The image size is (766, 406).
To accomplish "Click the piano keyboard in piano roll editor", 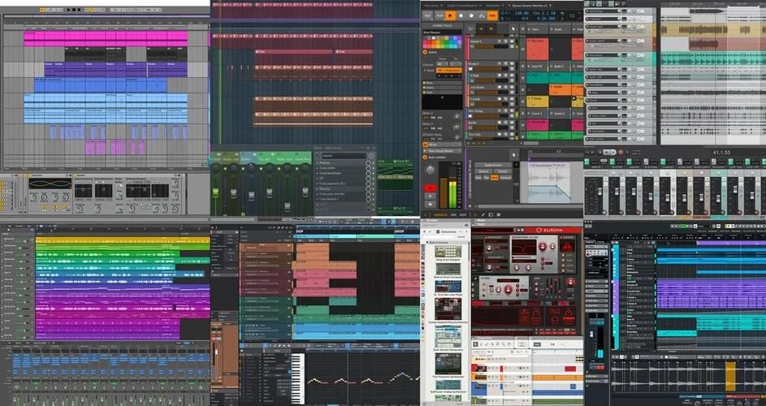I will coord(298,378).
